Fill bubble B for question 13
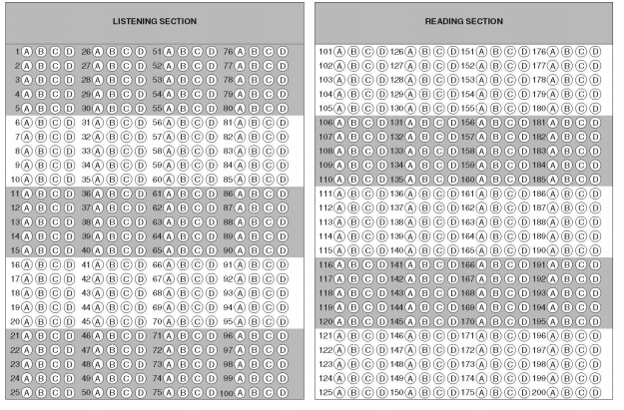The image size is (624, 410). [42, 221]
